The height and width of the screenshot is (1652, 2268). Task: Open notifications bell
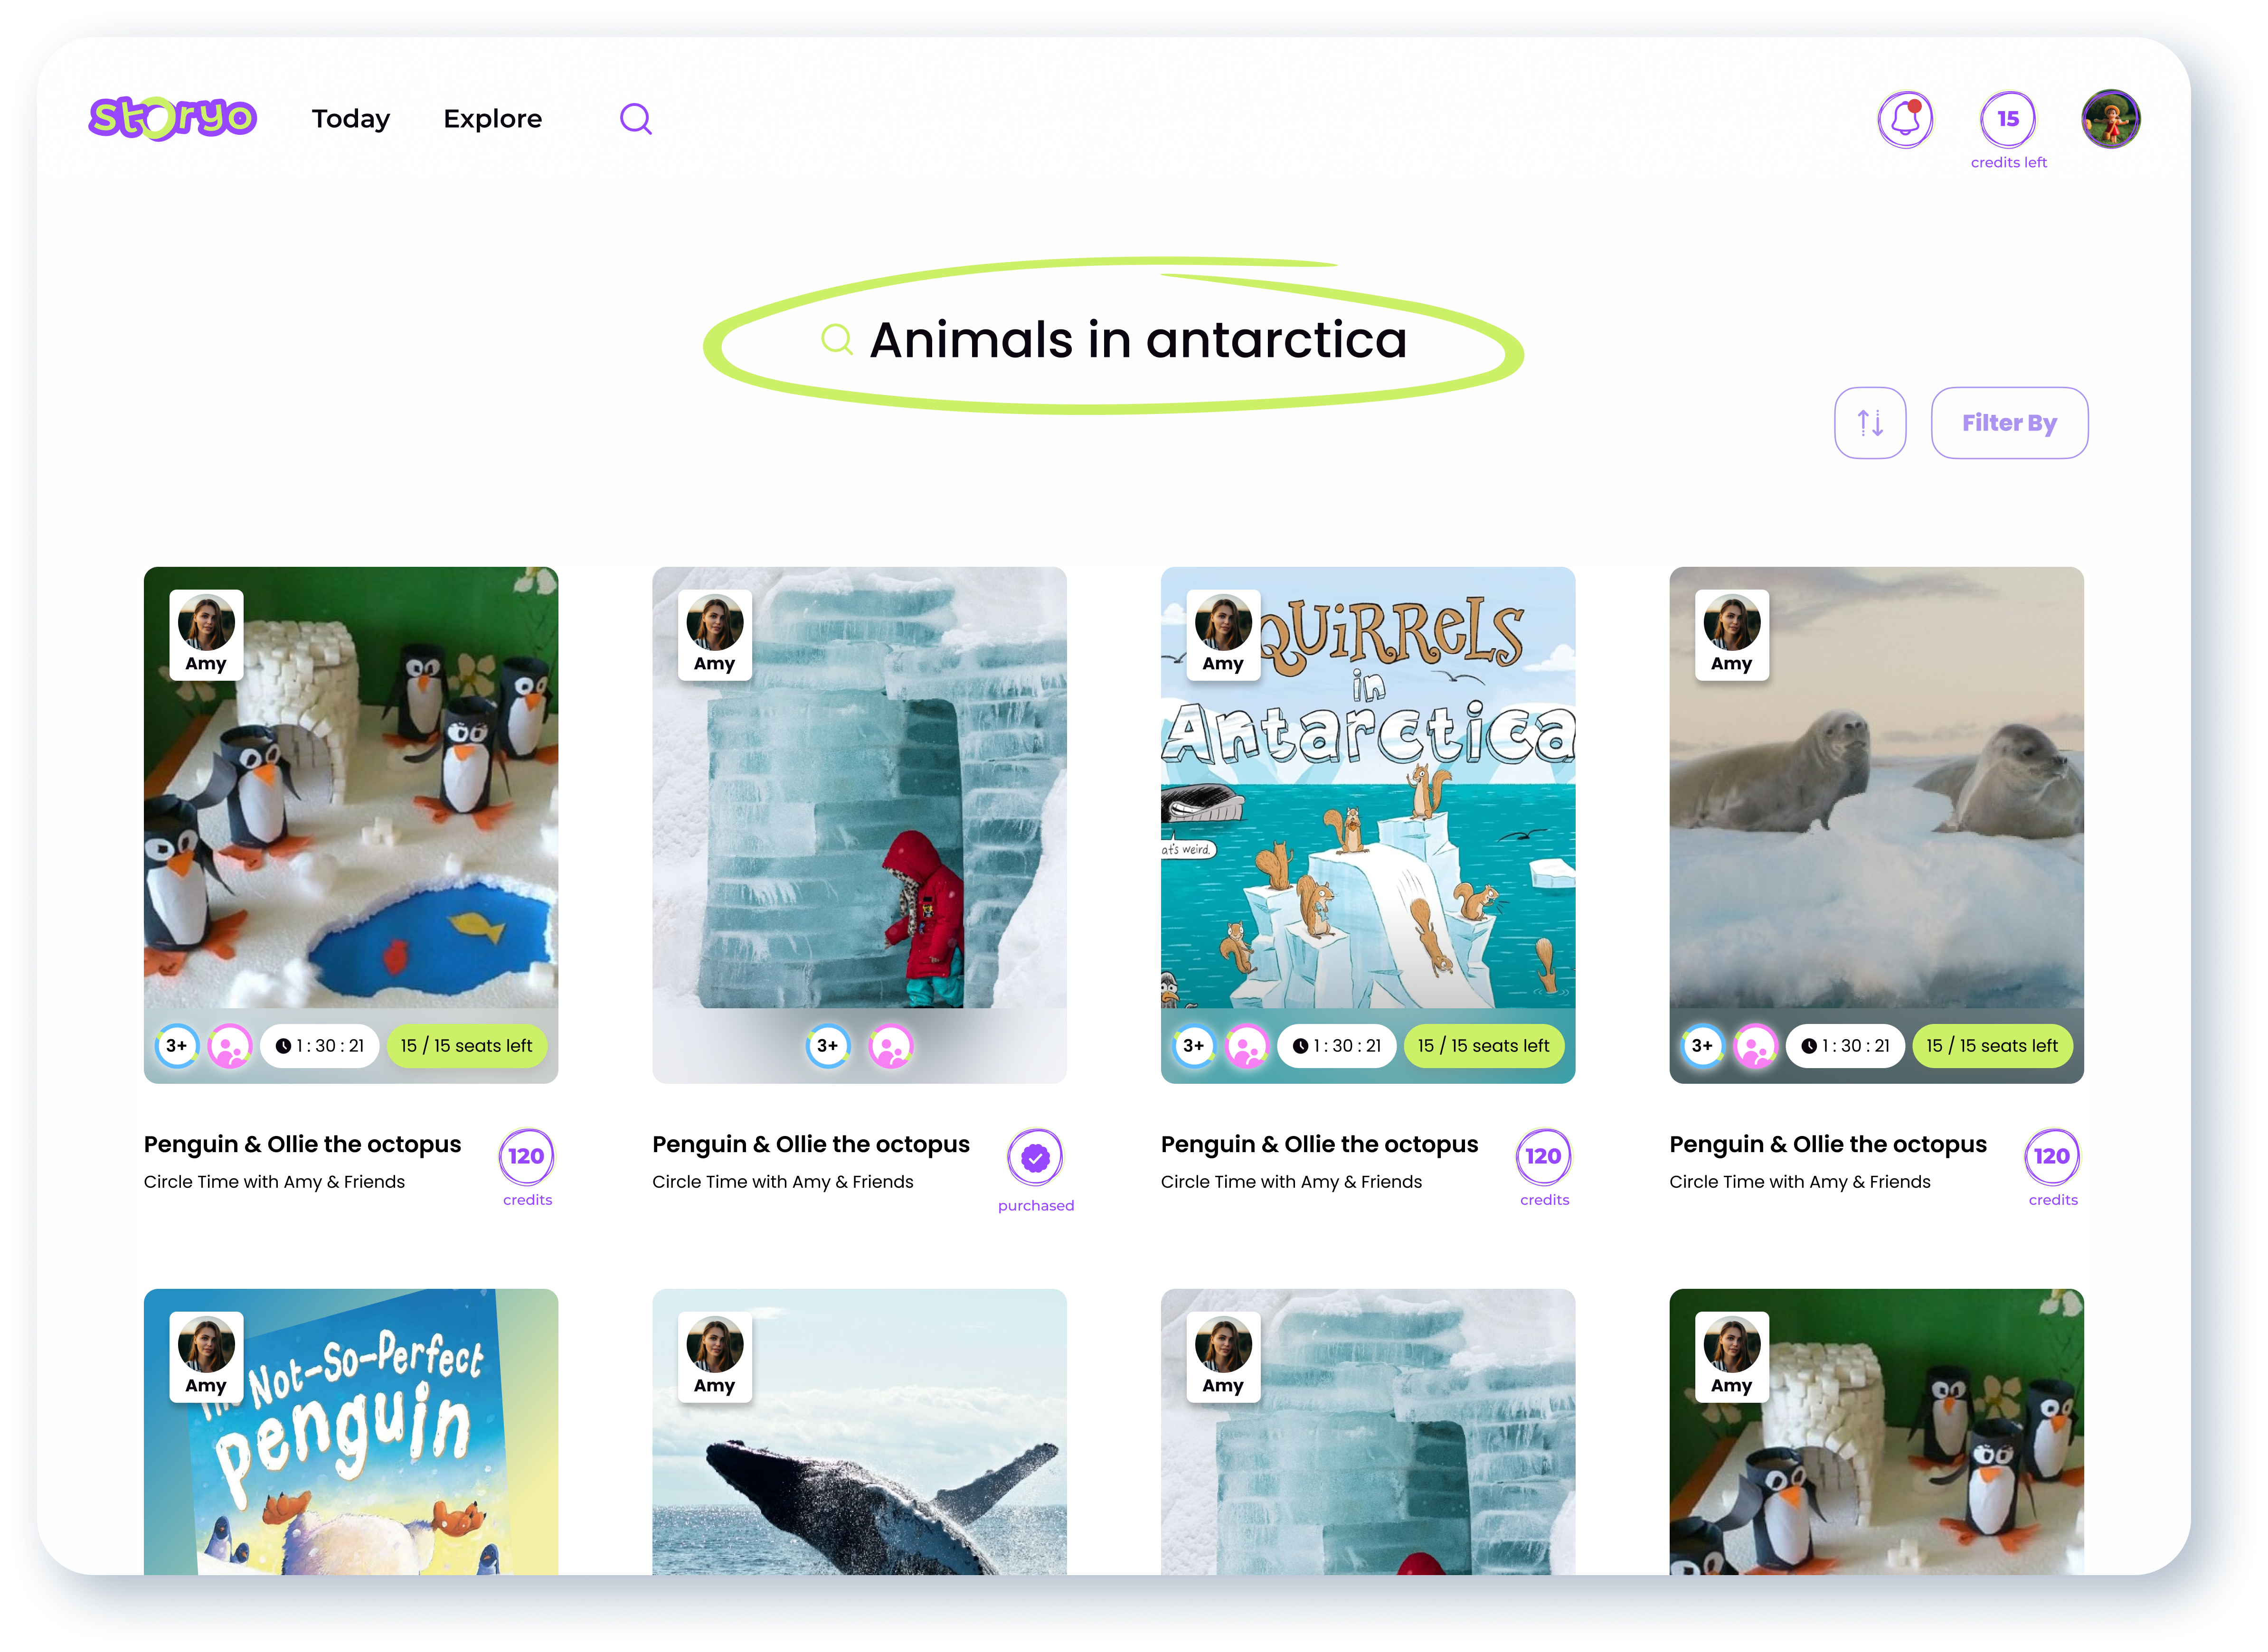pyautogui.click(x=1905, y=119)
